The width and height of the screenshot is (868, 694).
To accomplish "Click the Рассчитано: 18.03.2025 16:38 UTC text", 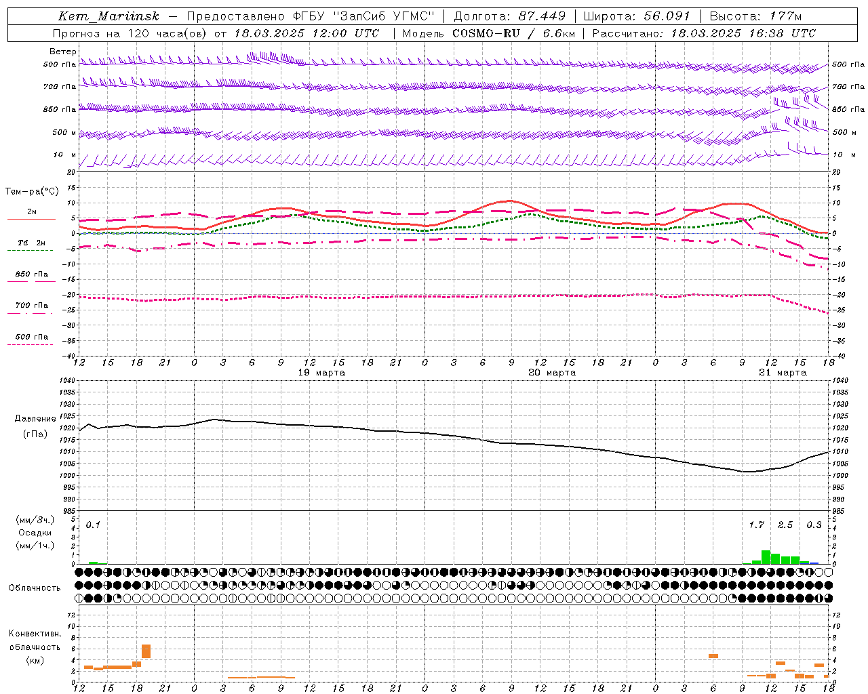I will [704, 33].
